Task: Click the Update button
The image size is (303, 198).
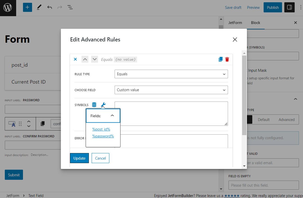Action: (x=79, y=158)
